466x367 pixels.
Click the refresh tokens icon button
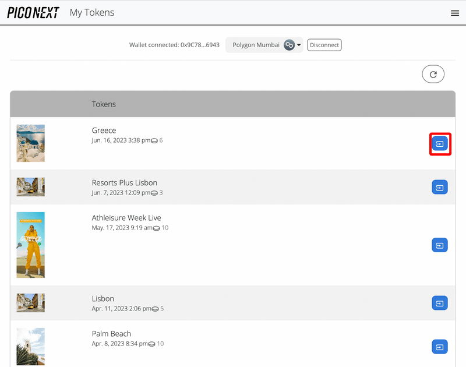(x=433, y=74)
